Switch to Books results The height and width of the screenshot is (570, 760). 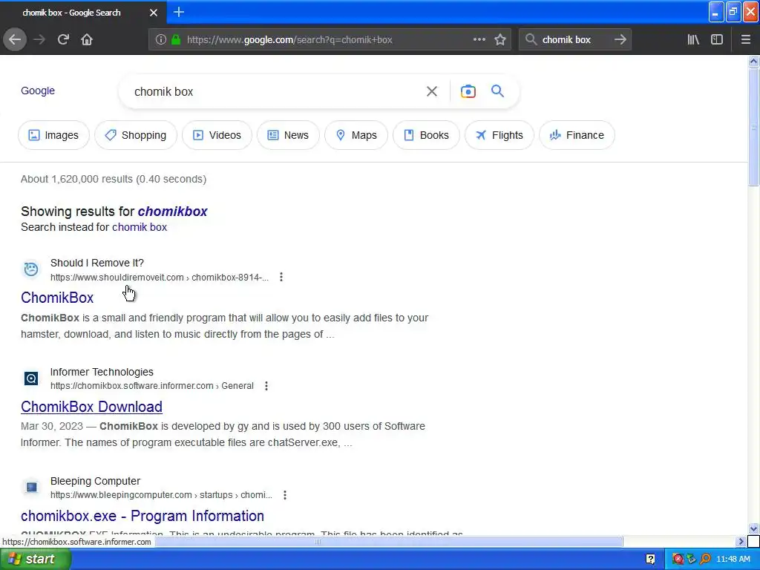427,135
